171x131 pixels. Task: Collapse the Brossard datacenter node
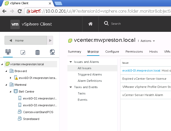pos(6,71)
